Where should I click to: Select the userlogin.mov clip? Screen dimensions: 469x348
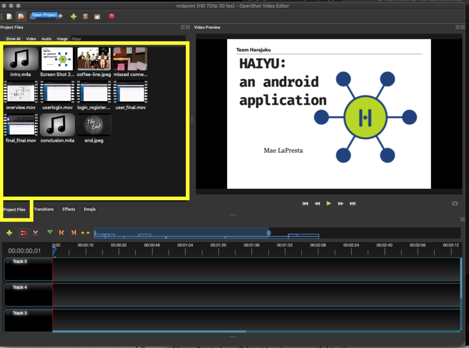pos(57,95)
